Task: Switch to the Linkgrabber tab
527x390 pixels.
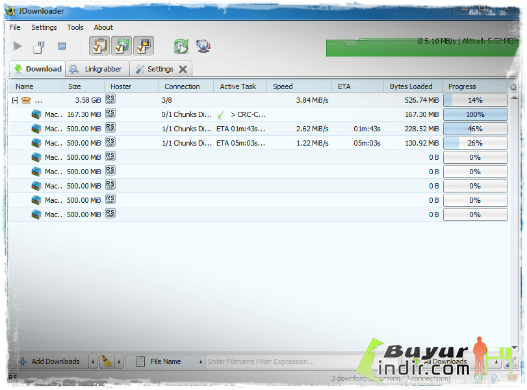Action: click(97, 69)
